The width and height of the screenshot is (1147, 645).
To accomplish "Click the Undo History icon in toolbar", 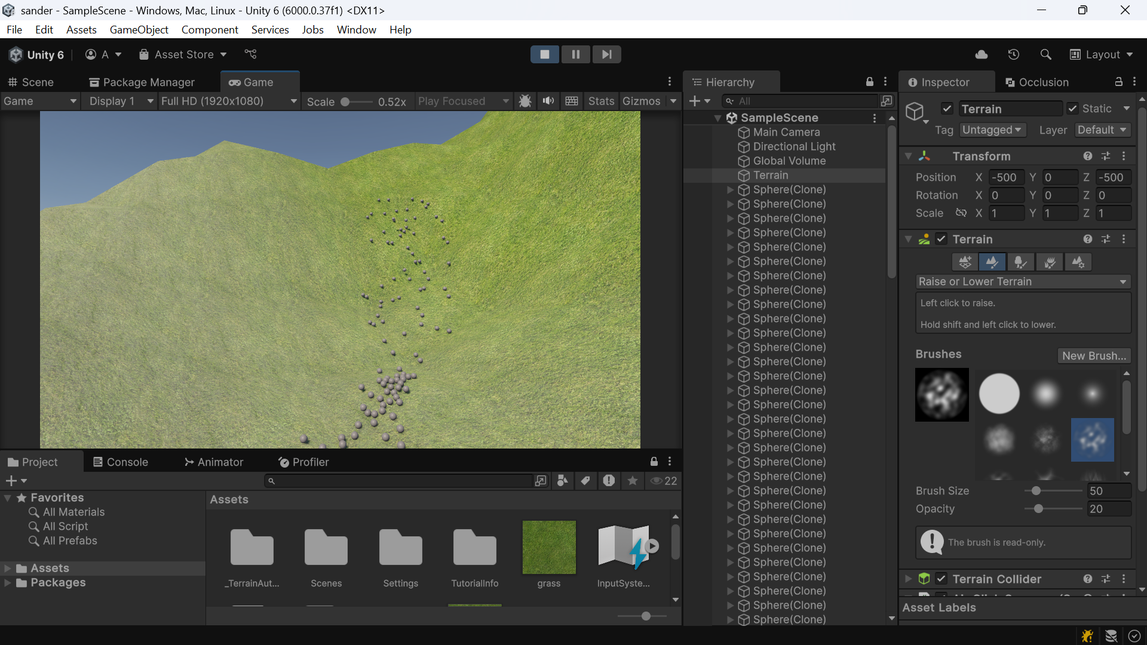I will coord(1014,54).
